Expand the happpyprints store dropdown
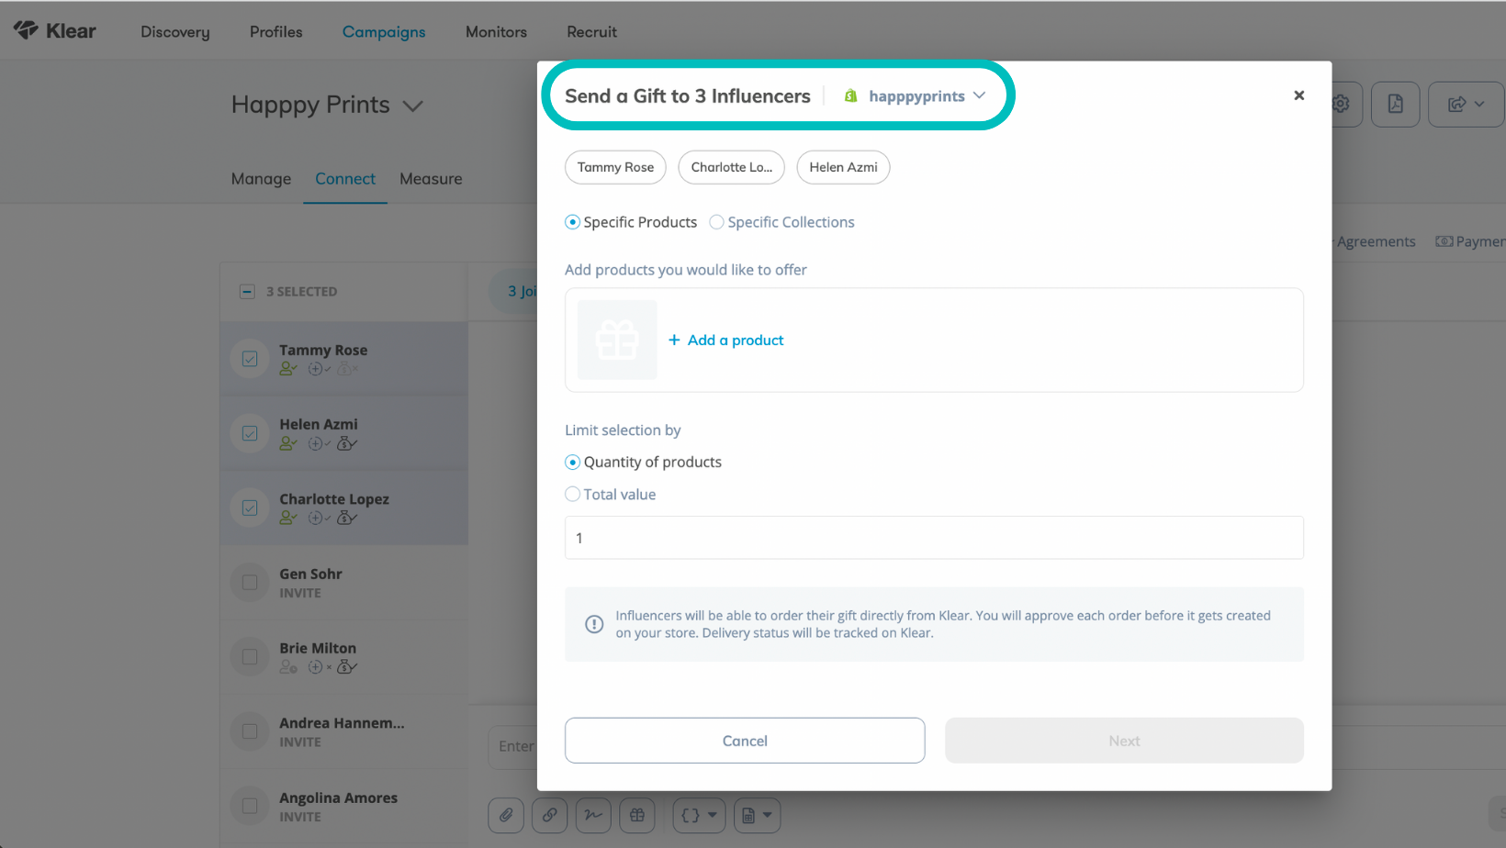Image resolution: width=1506 pixels, height=848 pixels. 979,95
